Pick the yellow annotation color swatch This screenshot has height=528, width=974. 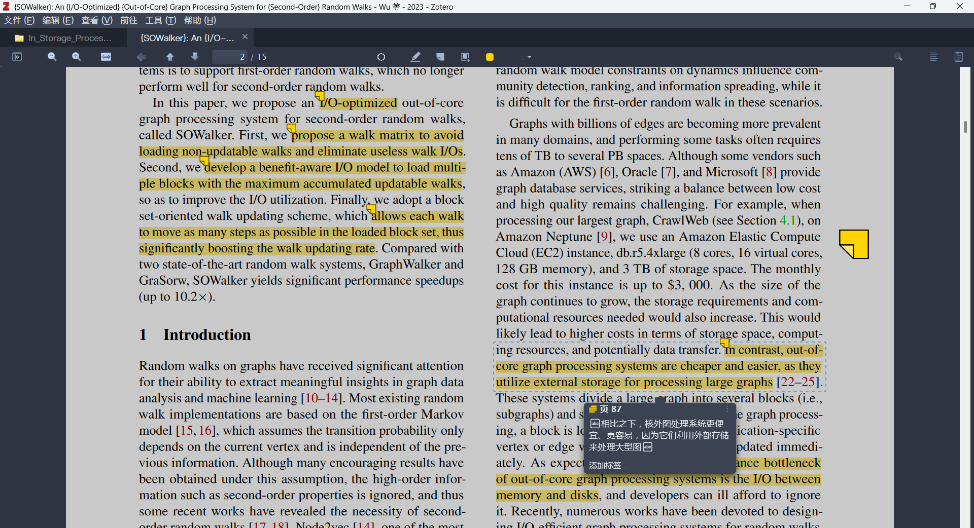tap(490, 57)
